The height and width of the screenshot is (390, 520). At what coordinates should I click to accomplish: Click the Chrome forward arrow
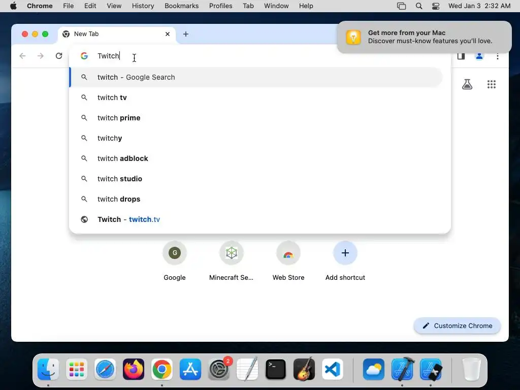point(41,56)
